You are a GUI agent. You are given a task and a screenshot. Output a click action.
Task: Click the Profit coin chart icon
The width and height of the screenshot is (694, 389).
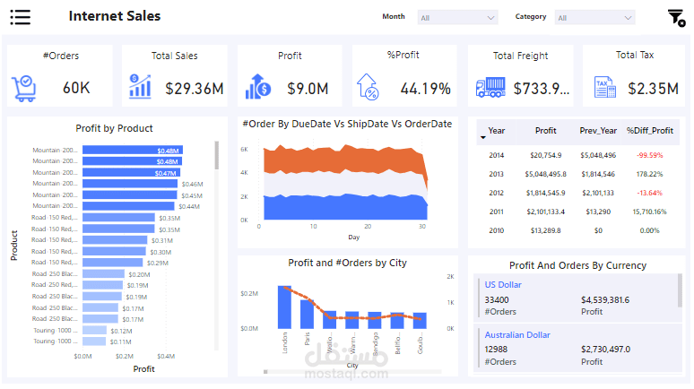[257, 86]
